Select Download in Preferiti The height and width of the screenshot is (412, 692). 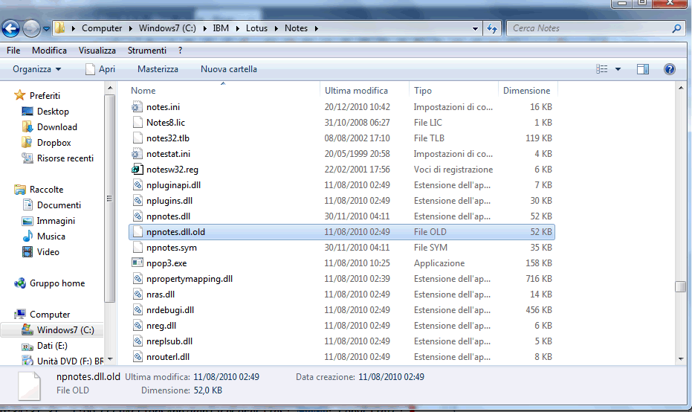[57, 127]
